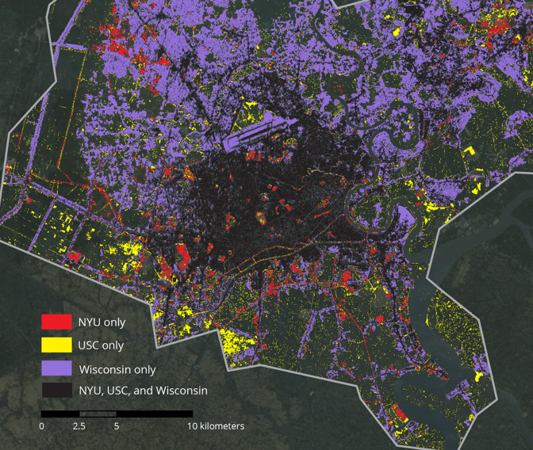
Task: Click the black combined-sources legend swatch
Action: (56, 390)
